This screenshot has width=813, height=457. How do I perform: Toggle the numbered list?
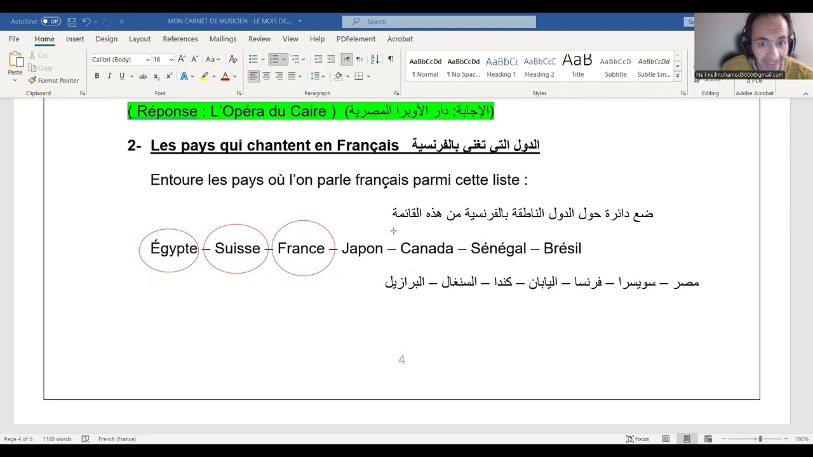(274, 59)
